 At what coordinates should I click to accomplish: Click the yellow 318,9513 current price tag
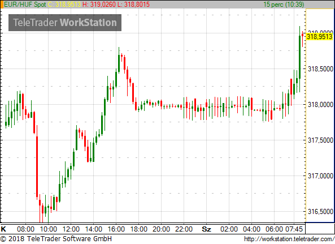coord(320,37)
